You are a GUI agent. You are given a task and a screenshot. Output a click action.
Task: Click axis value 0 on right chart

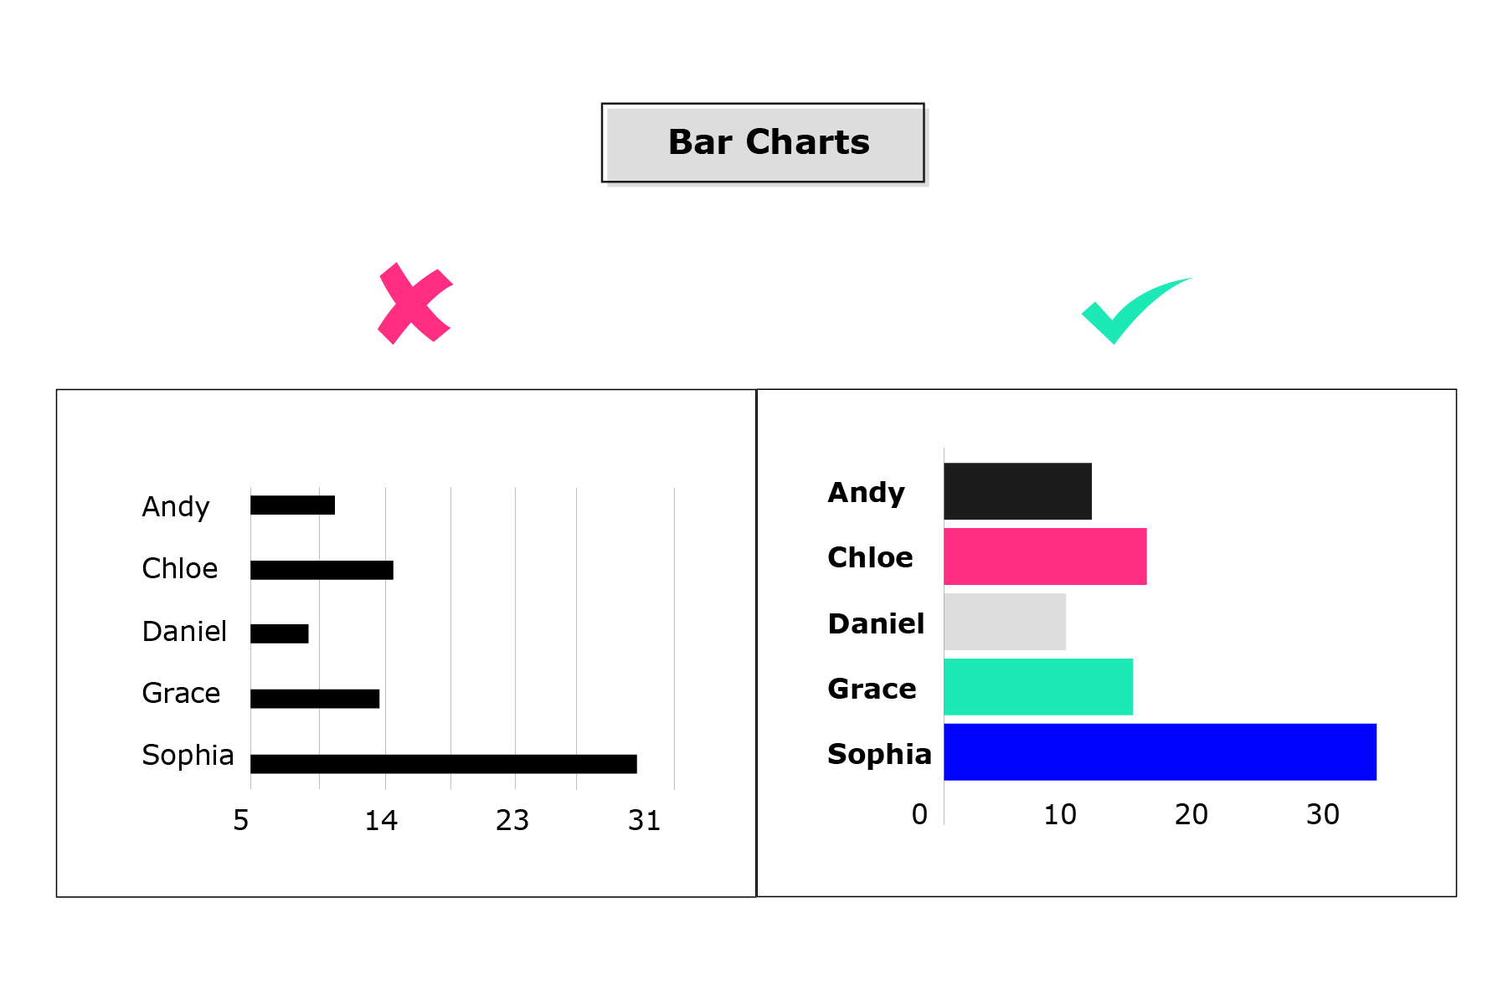pos(919,814)
